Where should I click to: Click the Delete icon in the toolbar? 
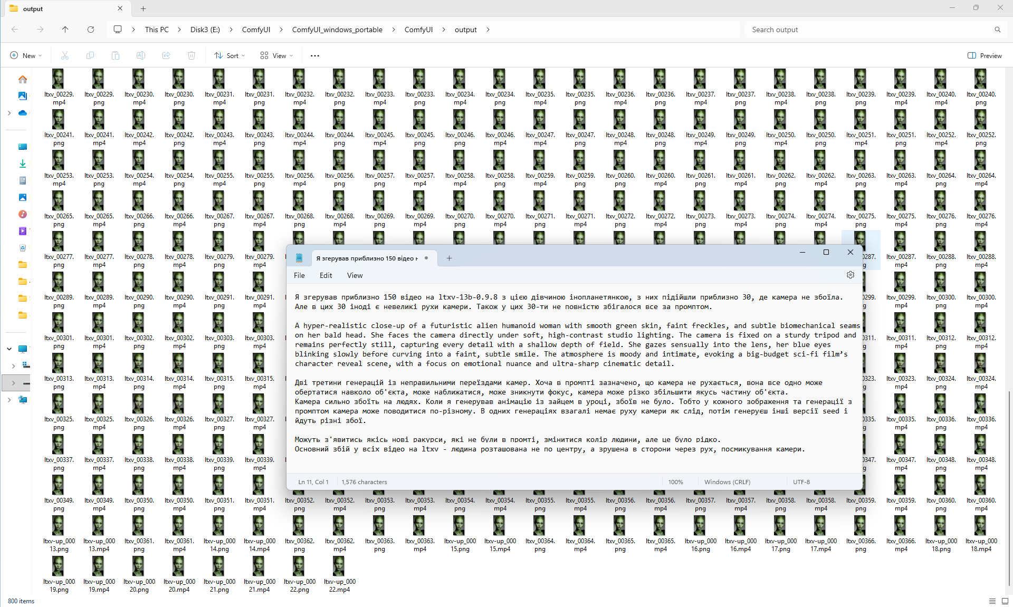(x=192, y=55)
